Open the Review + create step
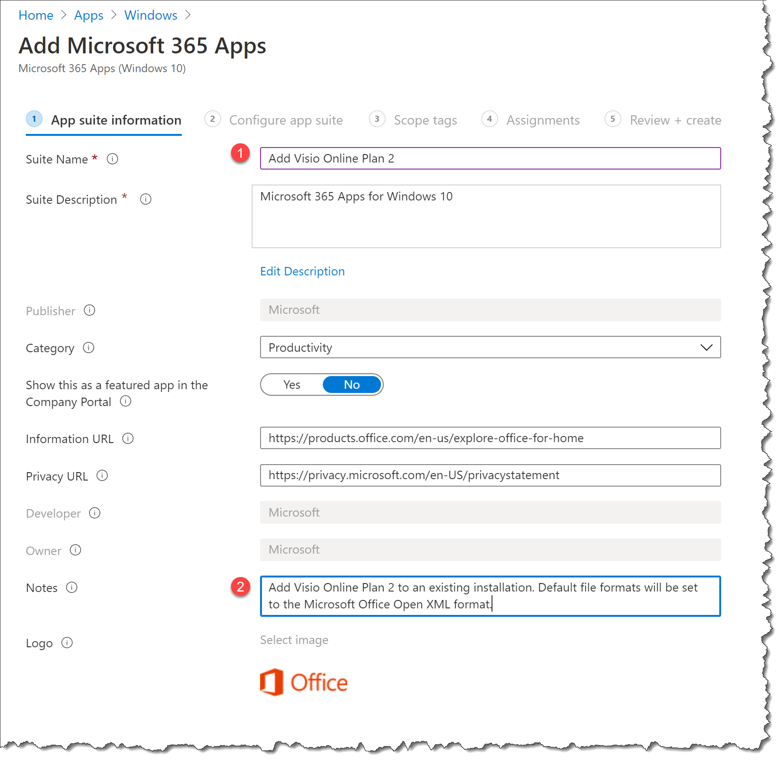 pyautogui.click(x=675, y=120)
